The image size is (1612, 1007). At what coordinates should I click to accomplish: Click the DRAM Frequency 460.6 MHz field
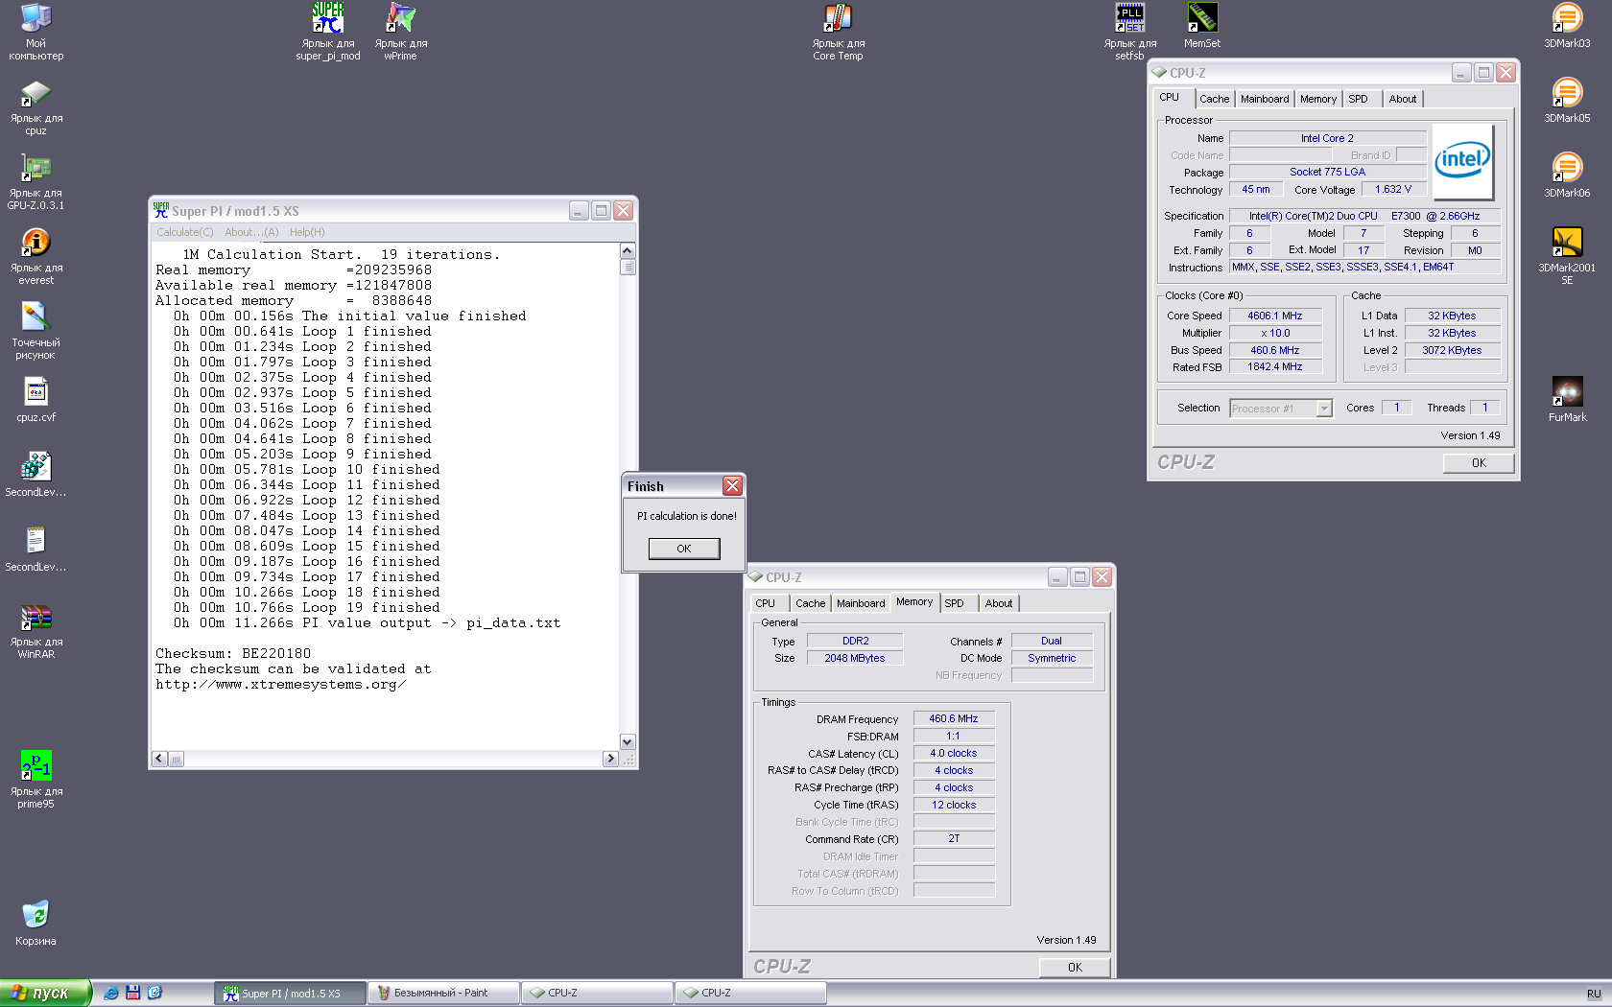point(954,718)
